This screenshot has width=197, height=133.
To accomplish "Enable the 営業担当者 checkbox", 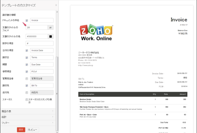I will pos(27,79).
